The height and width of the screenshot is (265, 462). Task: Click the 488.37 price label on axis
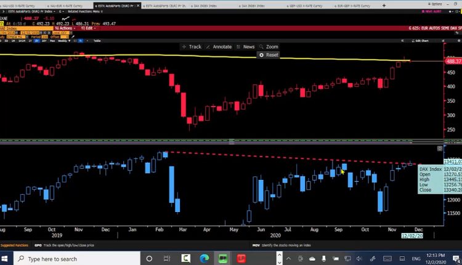point(453,61)
